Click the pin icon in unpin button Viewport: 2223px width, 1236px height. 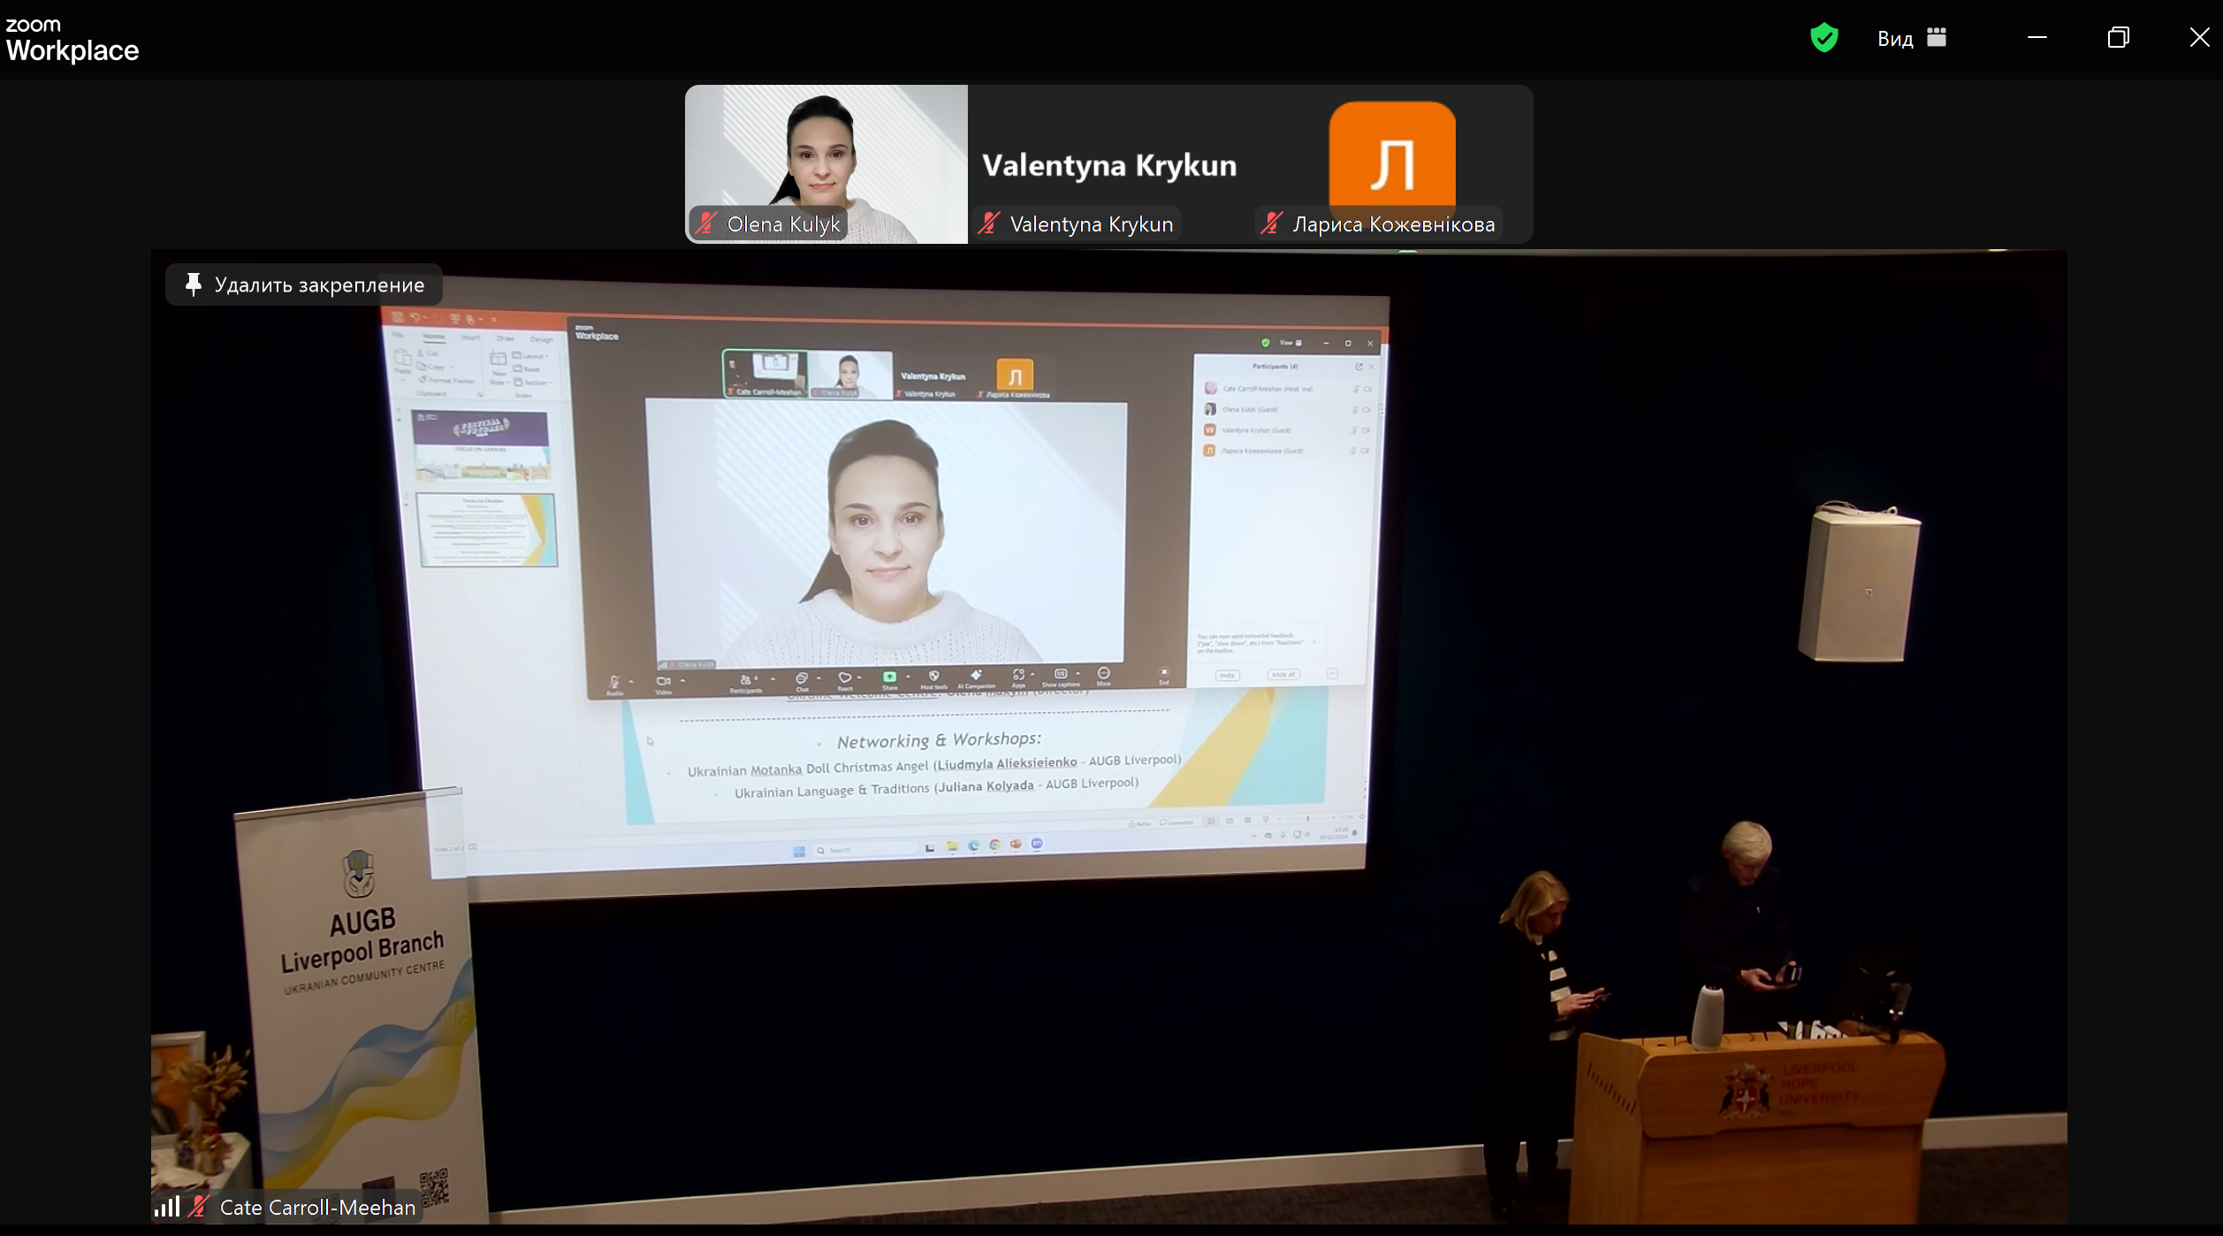193,284
